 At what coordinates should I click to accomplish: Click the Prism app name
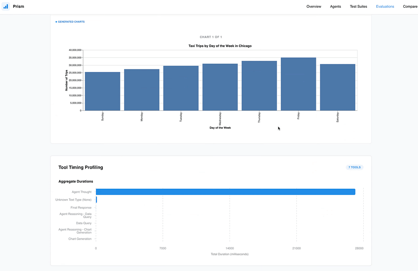(x=18, y=7)
